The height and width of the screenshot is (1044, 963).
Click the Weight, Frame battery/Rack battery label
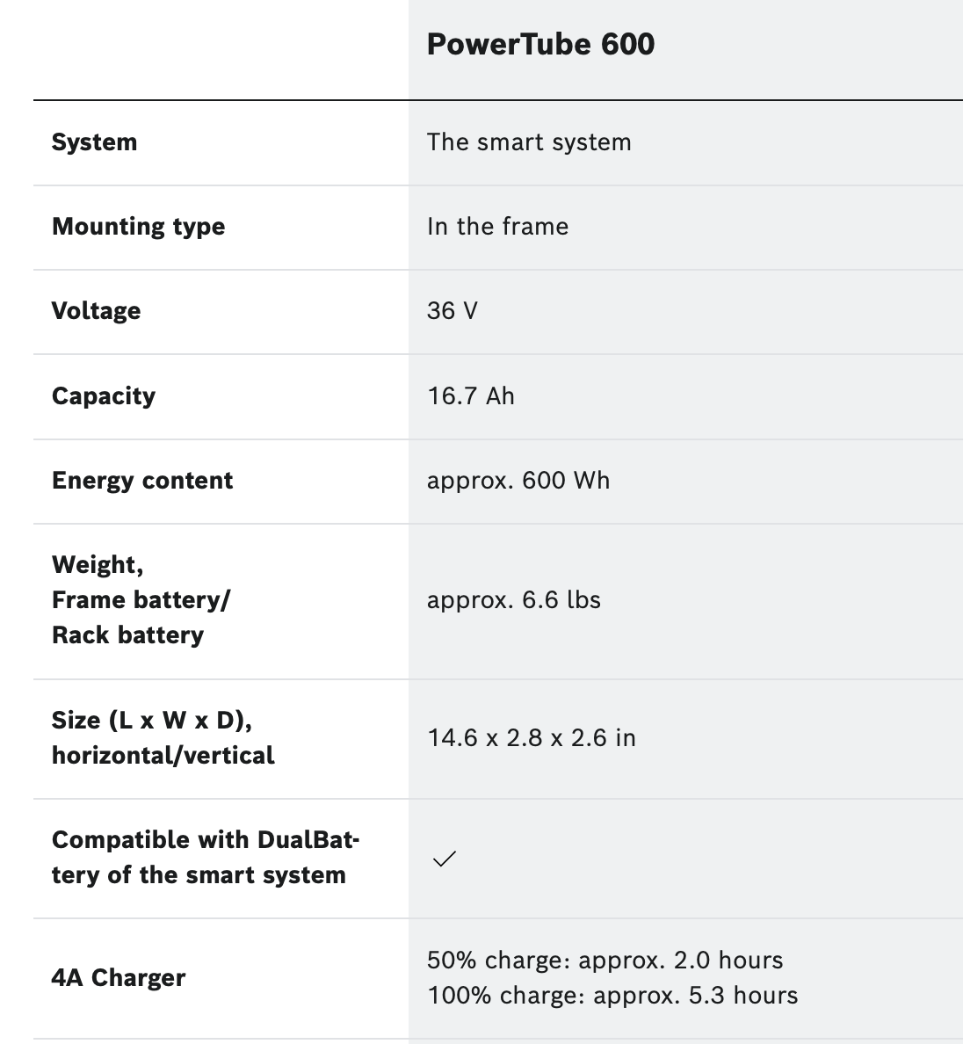point(141,600)
